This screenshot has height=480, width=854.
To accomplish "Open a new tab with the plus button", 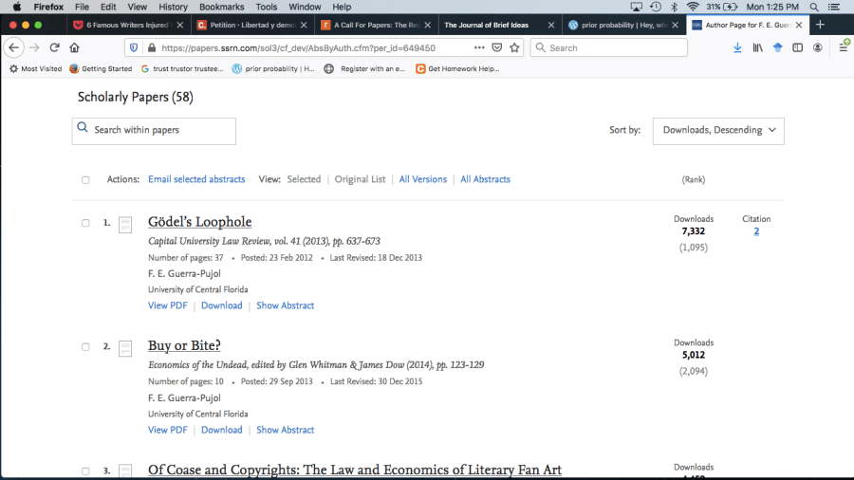I will [x=820, y=25].
